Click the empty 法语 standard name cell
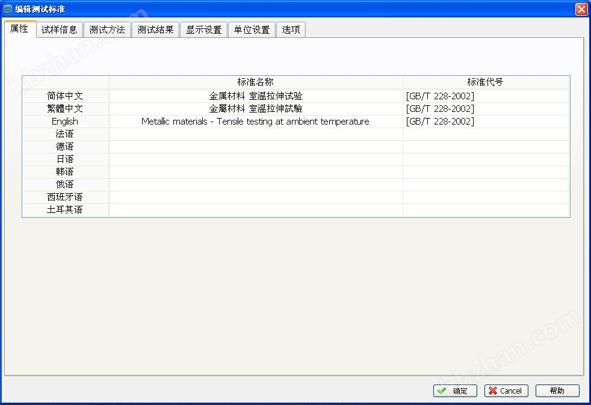 [256, 134]
